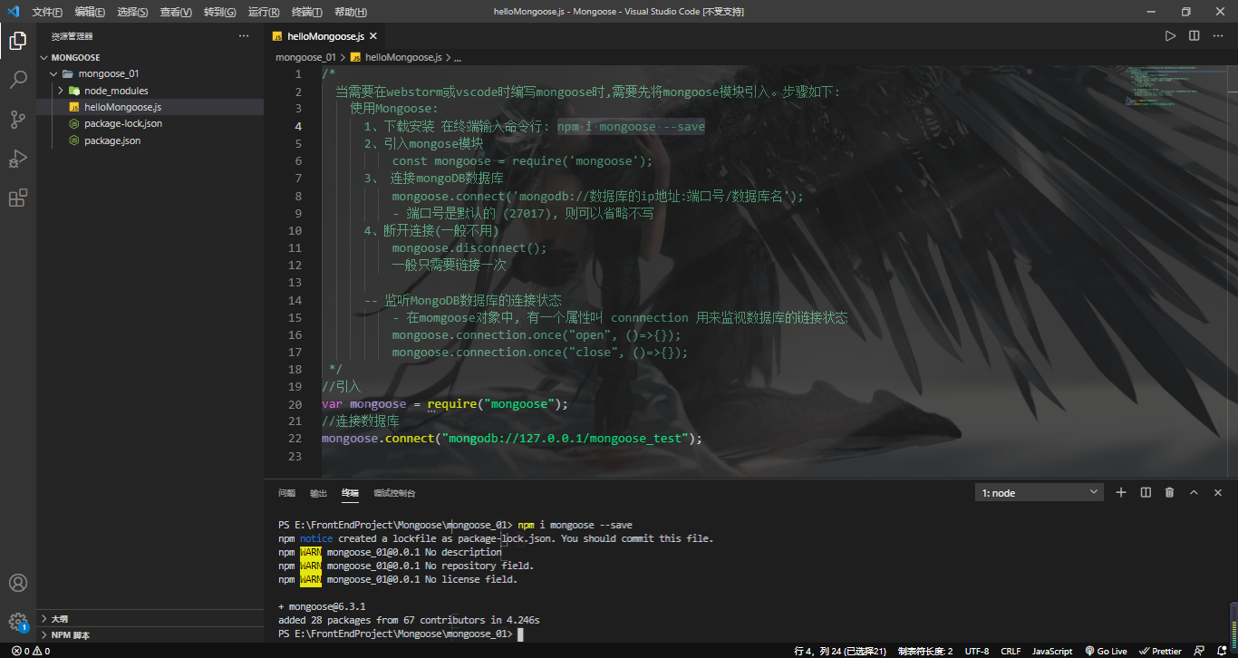Split the editor to the right
1238x658 pixels.
(x=1194, y=36)
